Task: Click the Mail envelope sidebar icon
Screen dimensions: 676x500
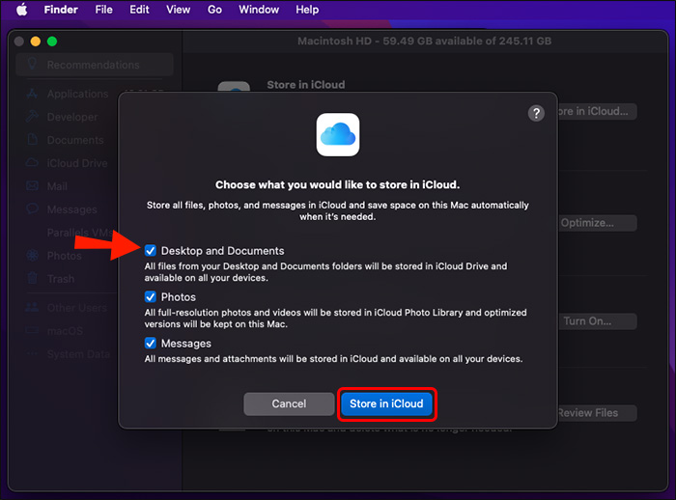Action: click(32, 186)
